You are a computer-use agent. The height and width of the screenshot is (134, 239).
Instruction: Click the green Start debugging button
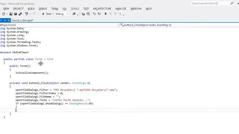pyautogui.click(x=47, y=14)
